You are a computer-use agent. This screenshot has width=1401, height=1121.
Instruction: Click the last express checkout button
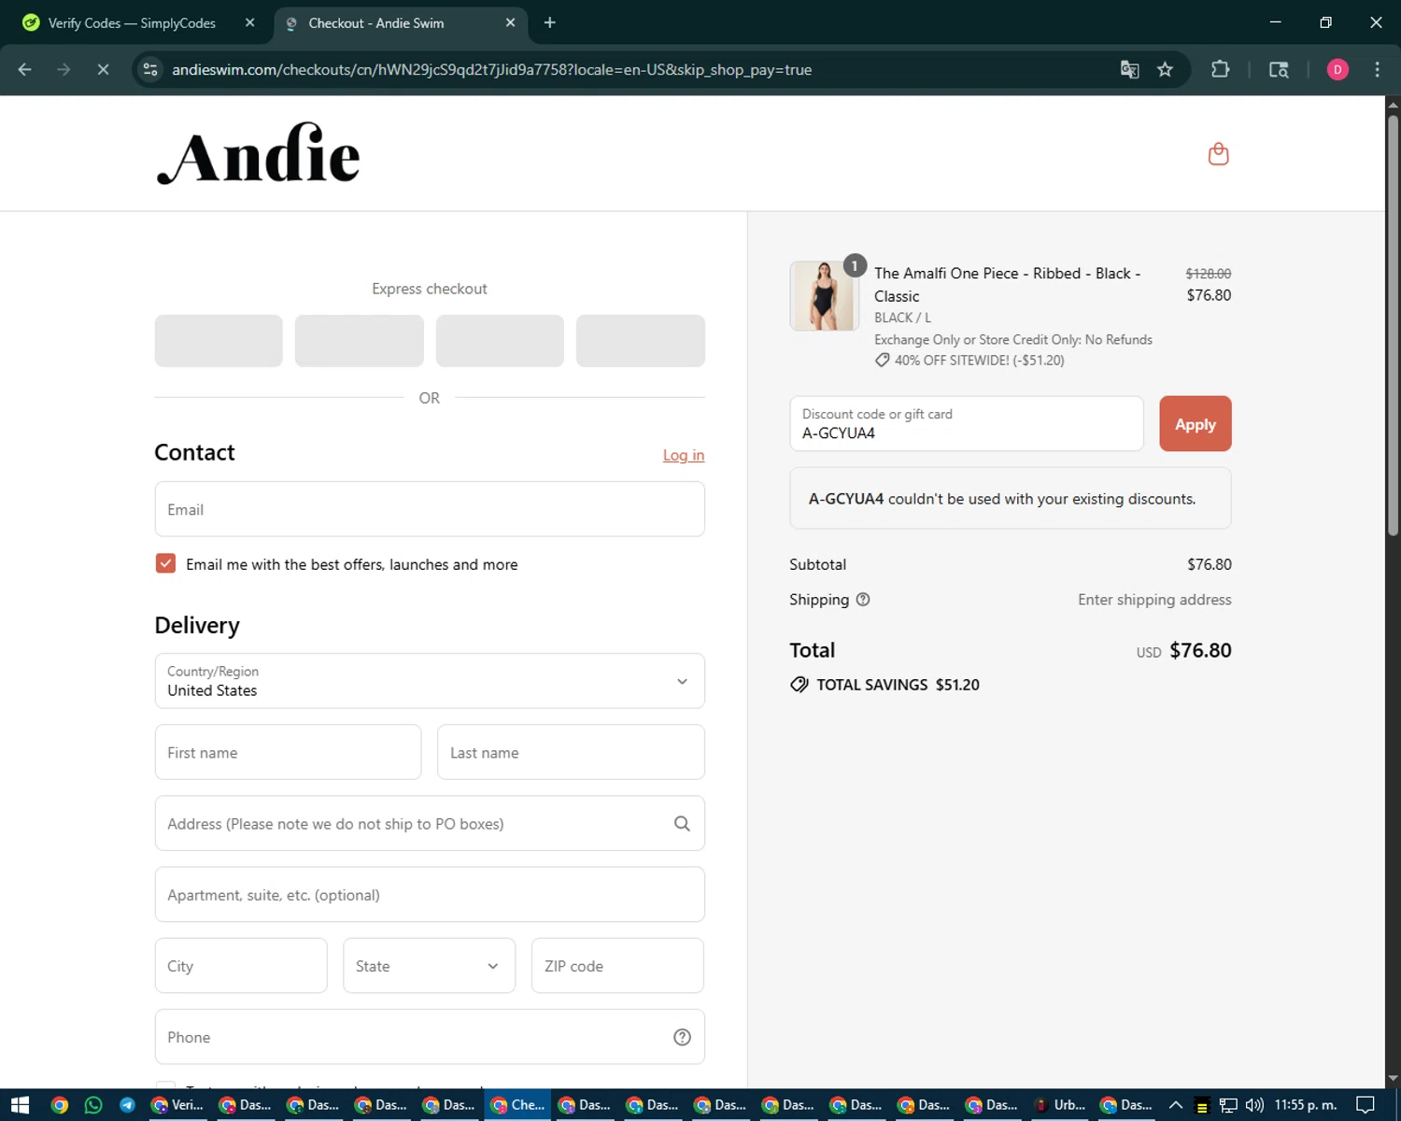(641, 341)
